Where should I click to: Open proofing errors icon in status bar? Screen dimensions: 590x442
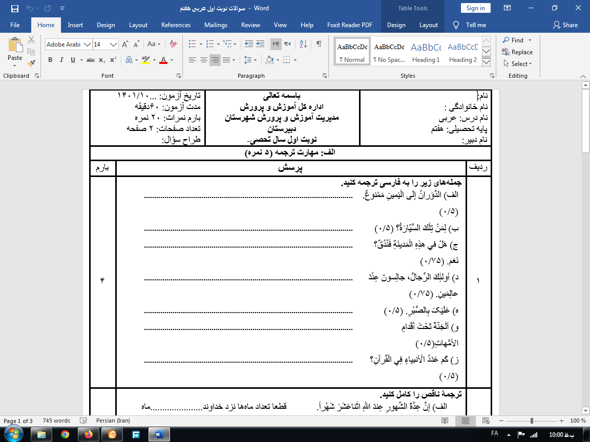point(83,421)
